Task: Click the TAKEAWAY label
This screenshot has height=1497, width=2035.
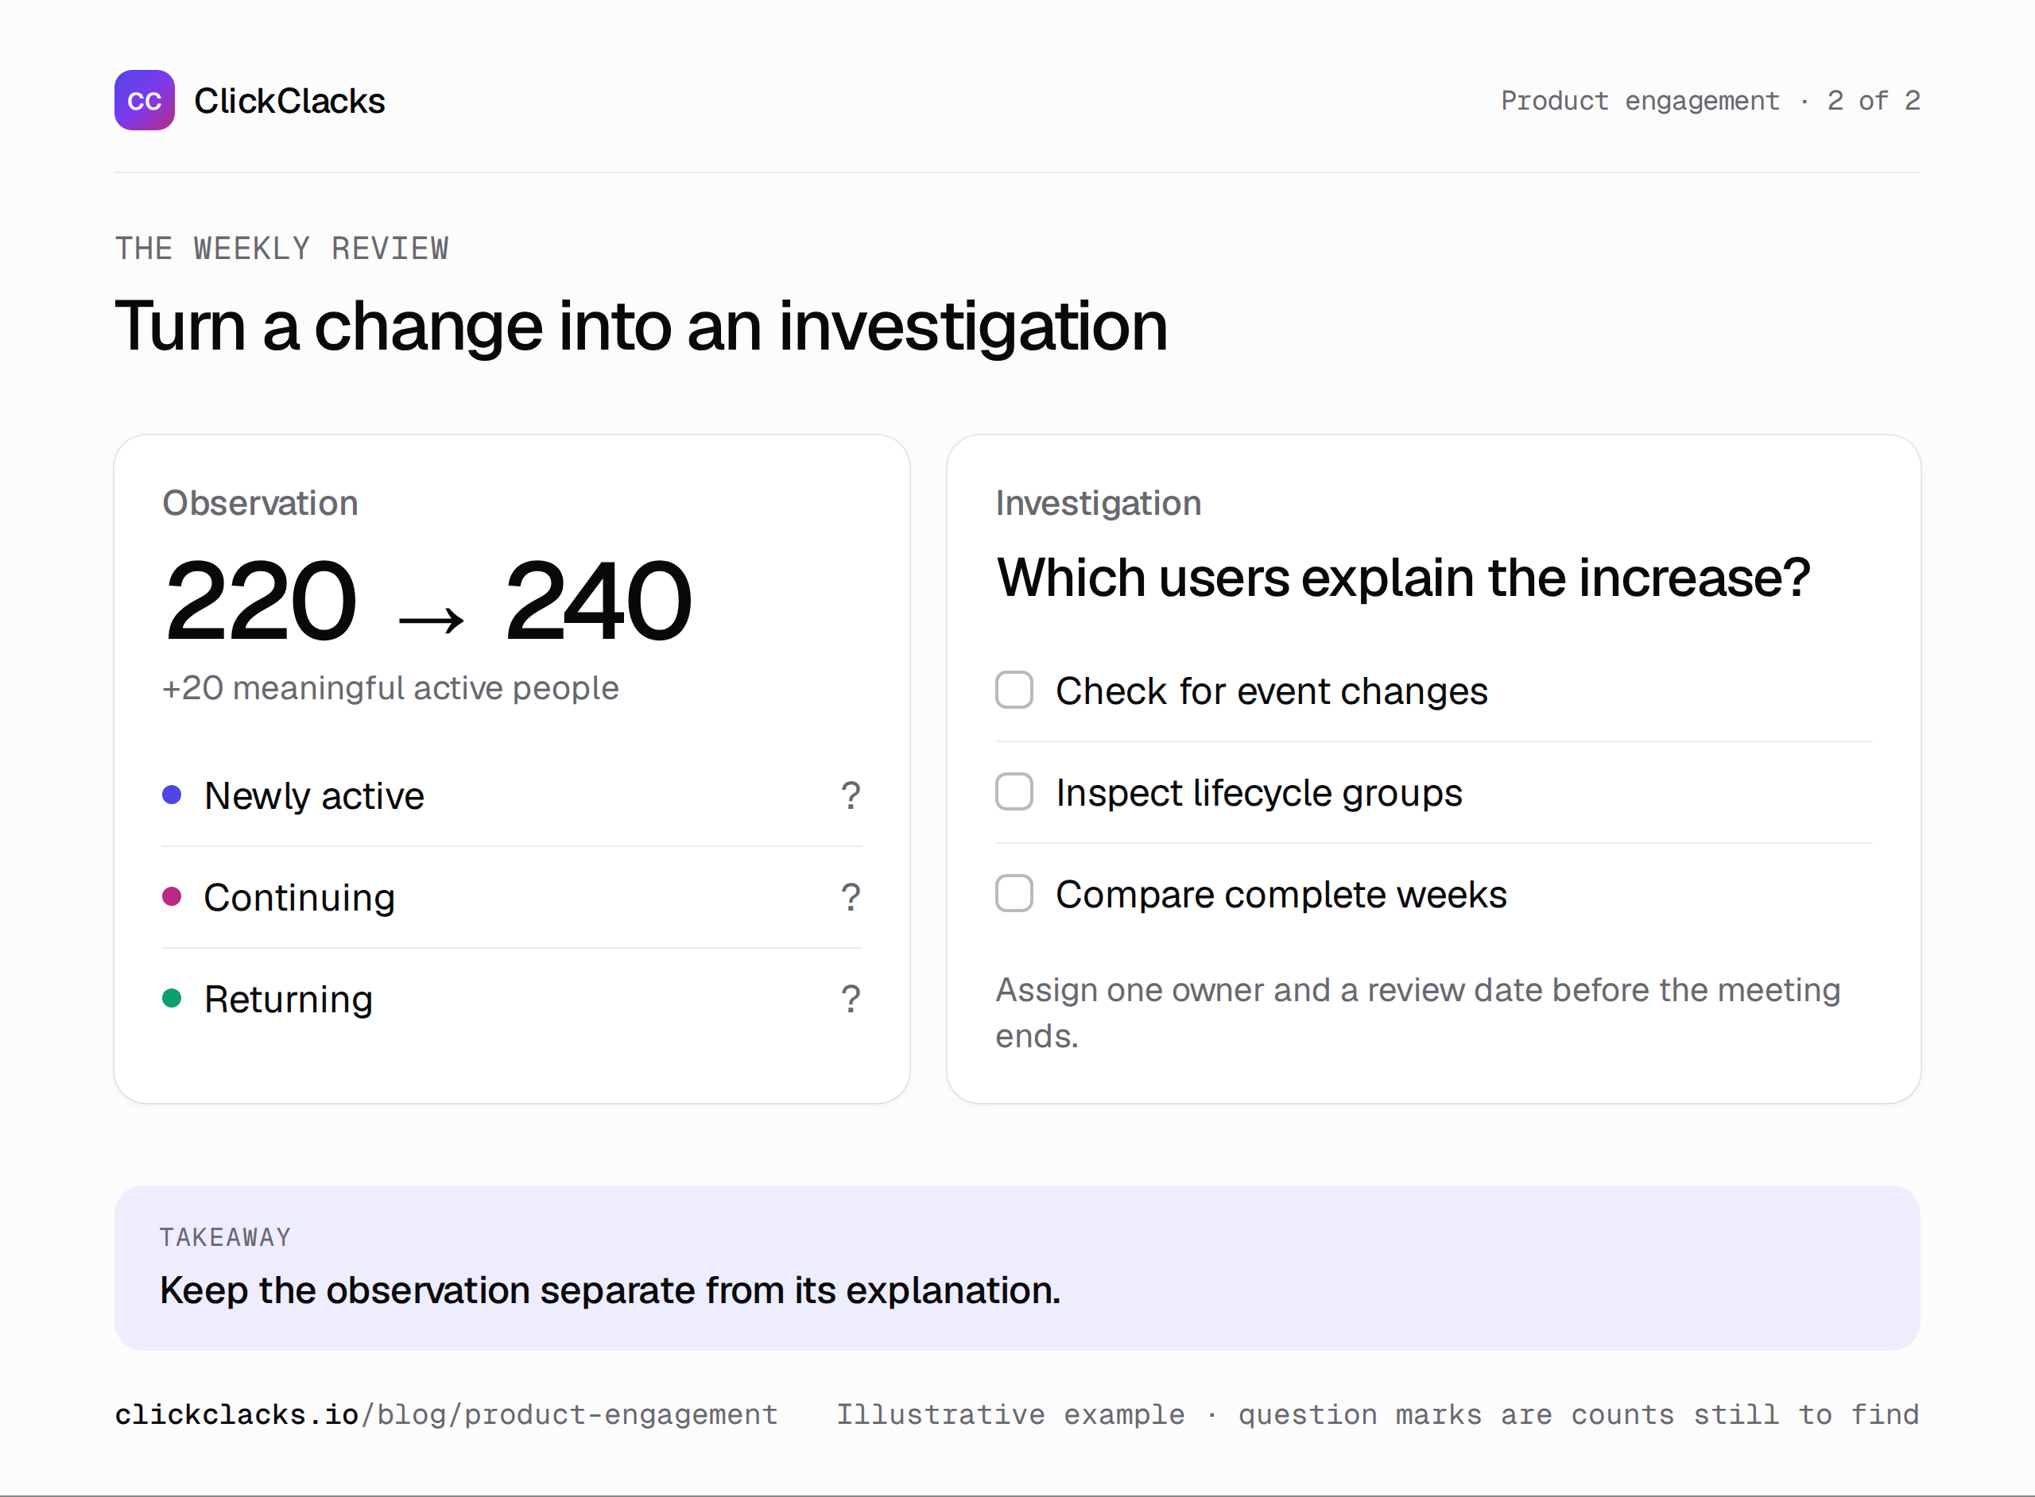Action: [x=226, y=1237]
